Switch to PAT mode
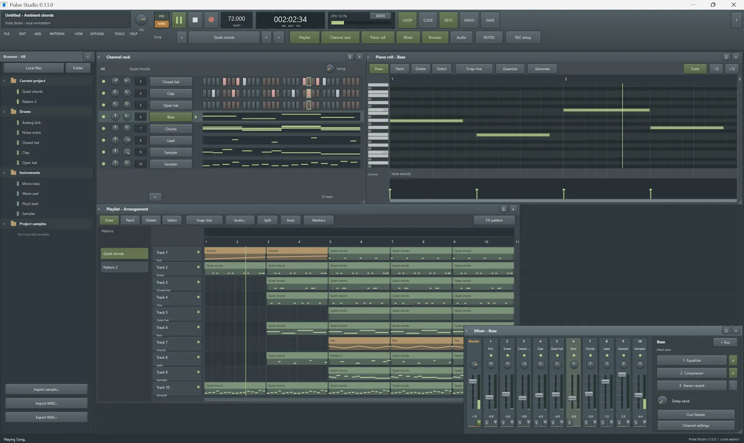This screenshot has width=744, height=443. coord(162,16)
